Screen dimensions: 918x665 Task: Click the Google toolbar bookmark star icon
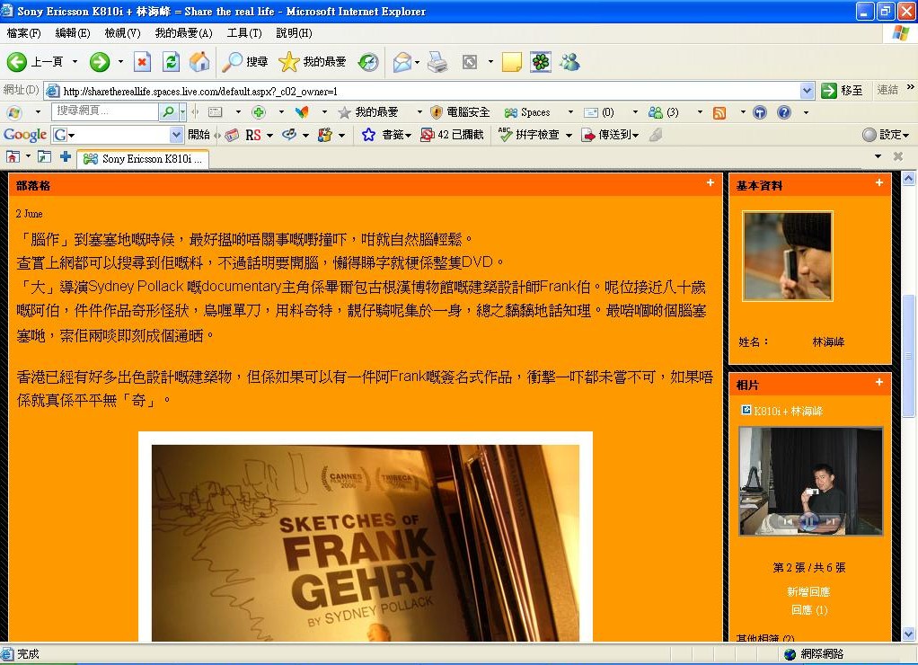click(368, 135)
